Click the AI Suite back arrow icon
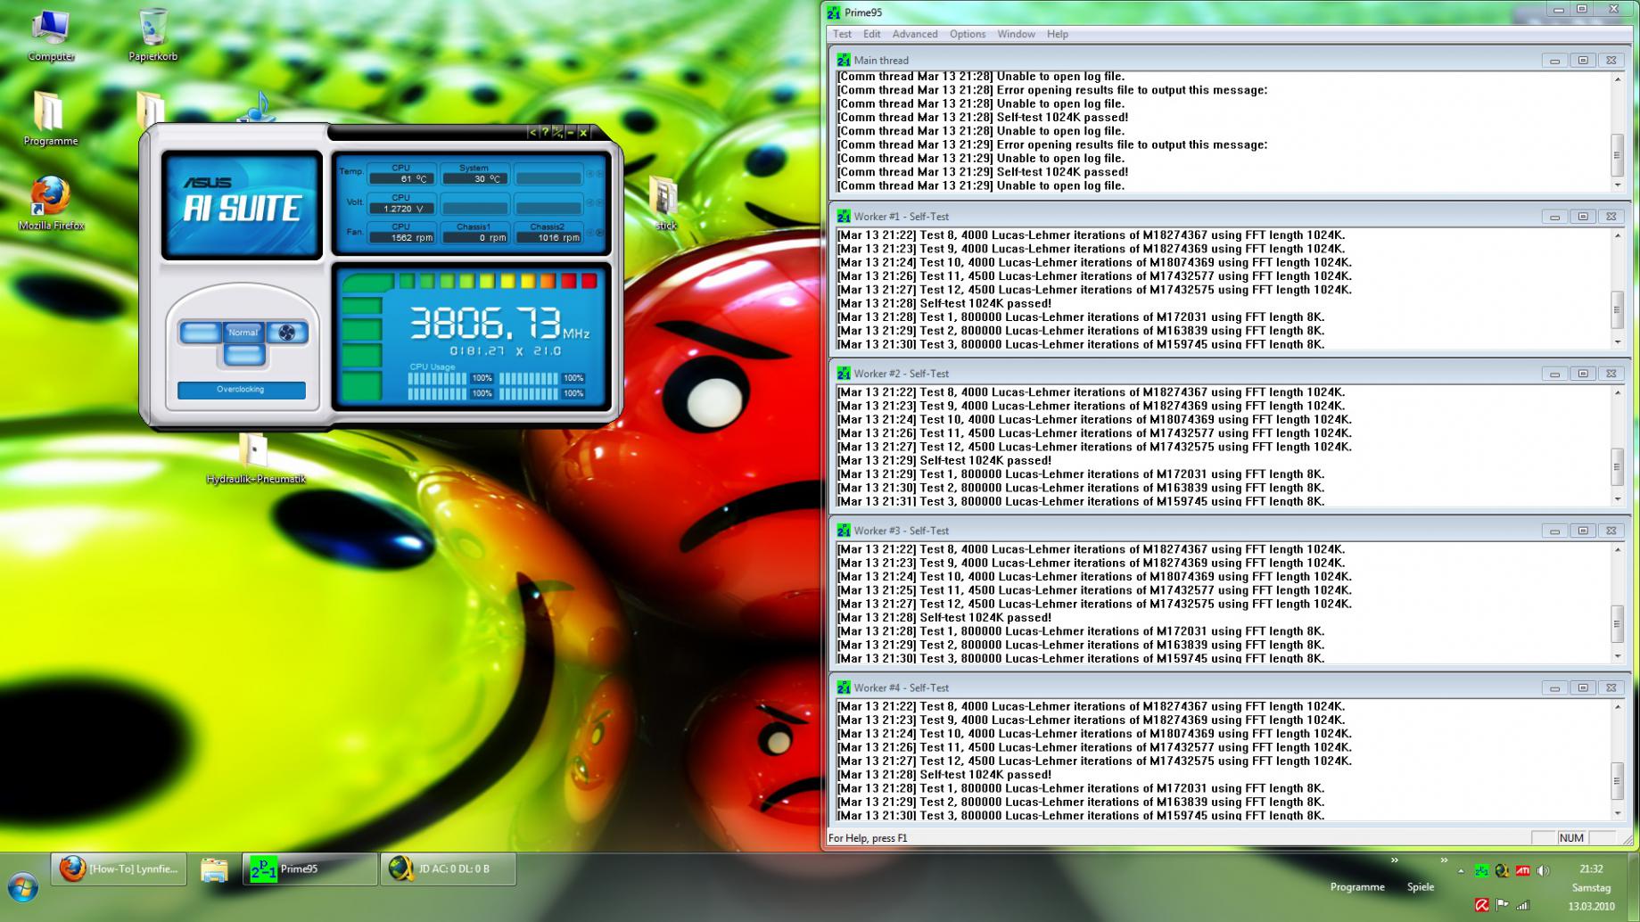This screenshot has height=922, width=1640. 532,133
